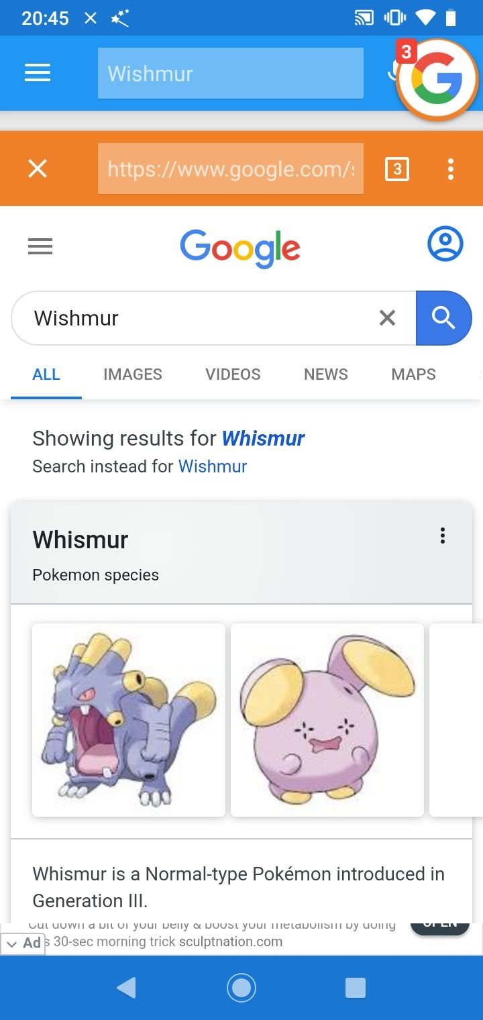Switch to the Videos results tab
This screenshot has width=483, height=1020.
pyautogui.click(x=233, y=374)
